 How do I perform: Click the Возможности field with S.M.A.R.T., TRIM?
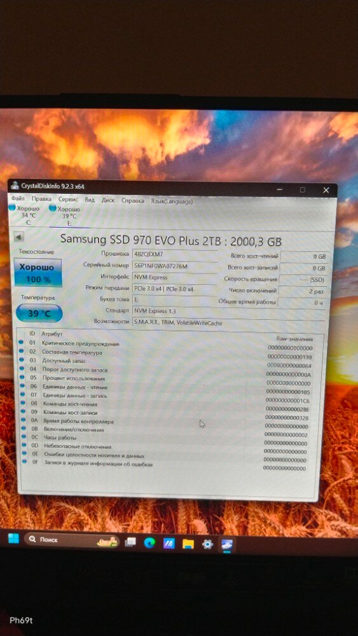(x=229, y=323)
